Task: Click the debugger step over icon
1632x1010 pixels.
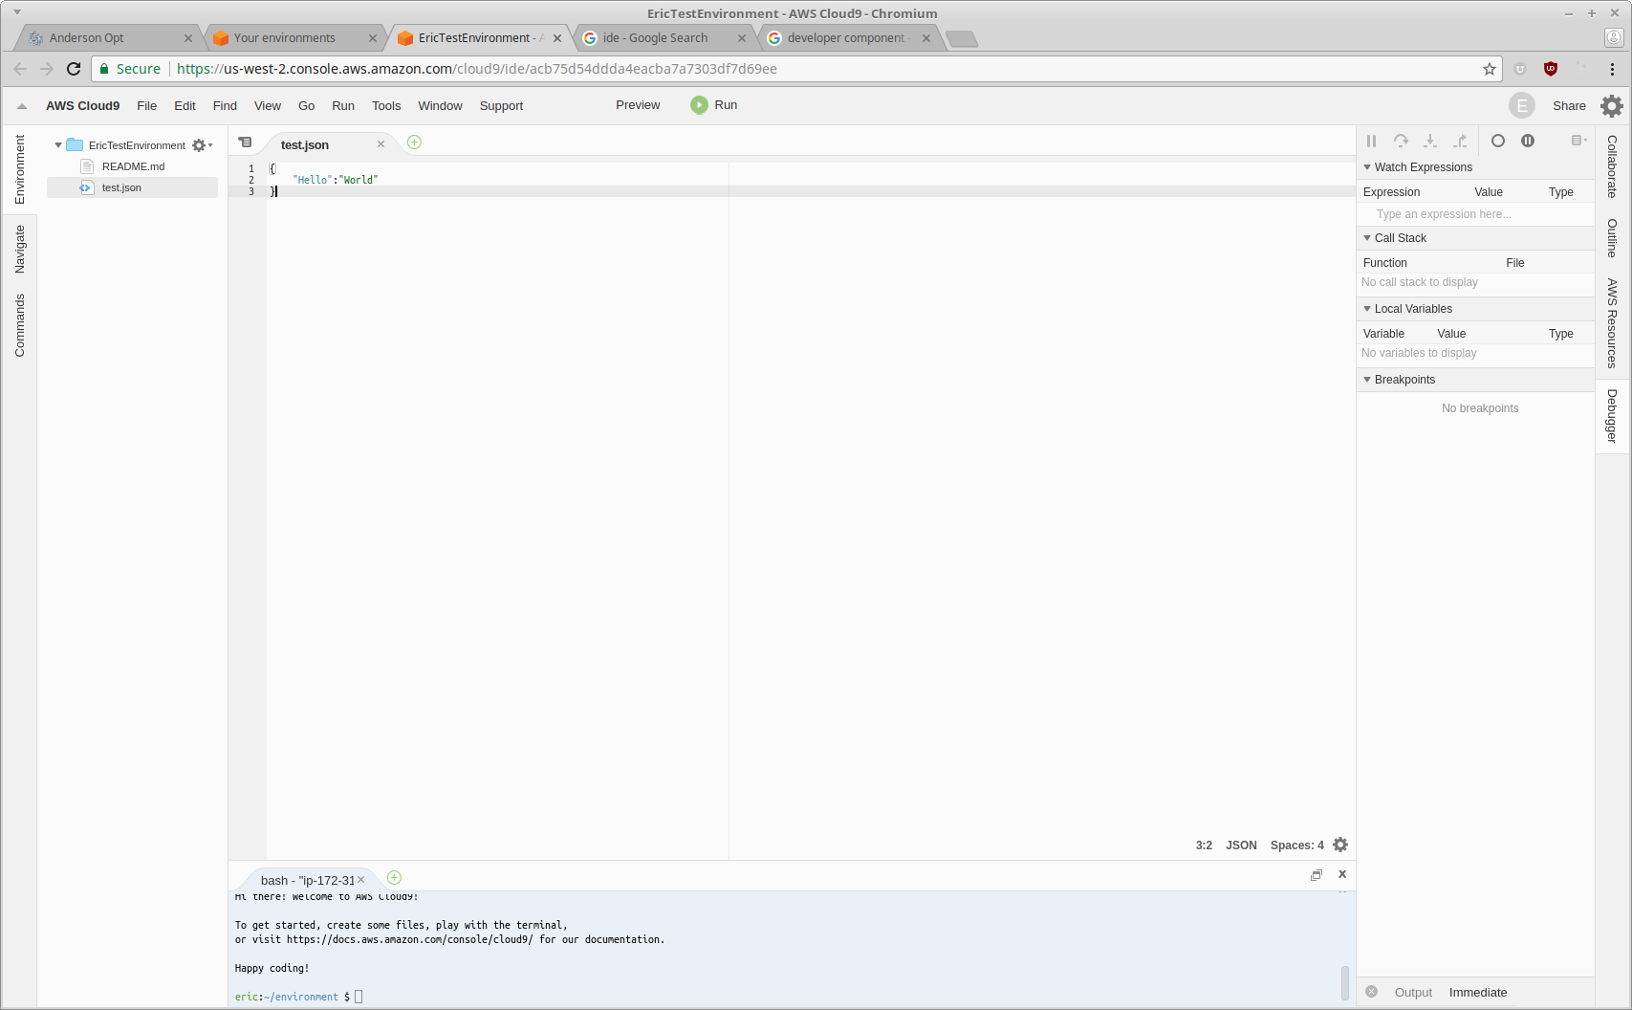Action: click(x=1401, y=141)
